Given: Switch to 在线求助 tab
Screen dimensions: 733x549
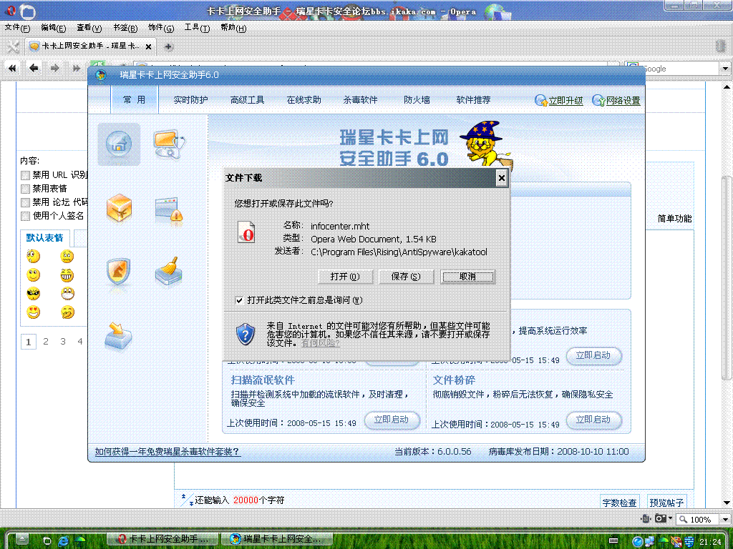Looking at the screenshot, I should (x=304, y=100).
